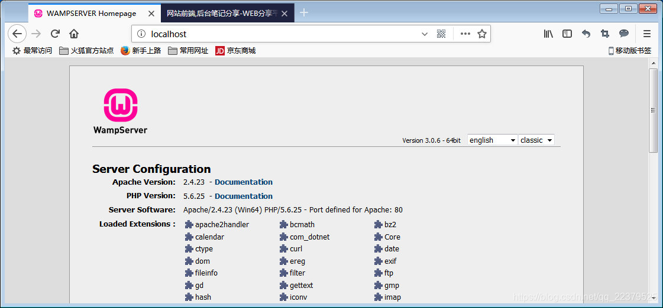Open the screenshot crop tool icon
This screenshot has width=663, height=308.
point(605,34)
